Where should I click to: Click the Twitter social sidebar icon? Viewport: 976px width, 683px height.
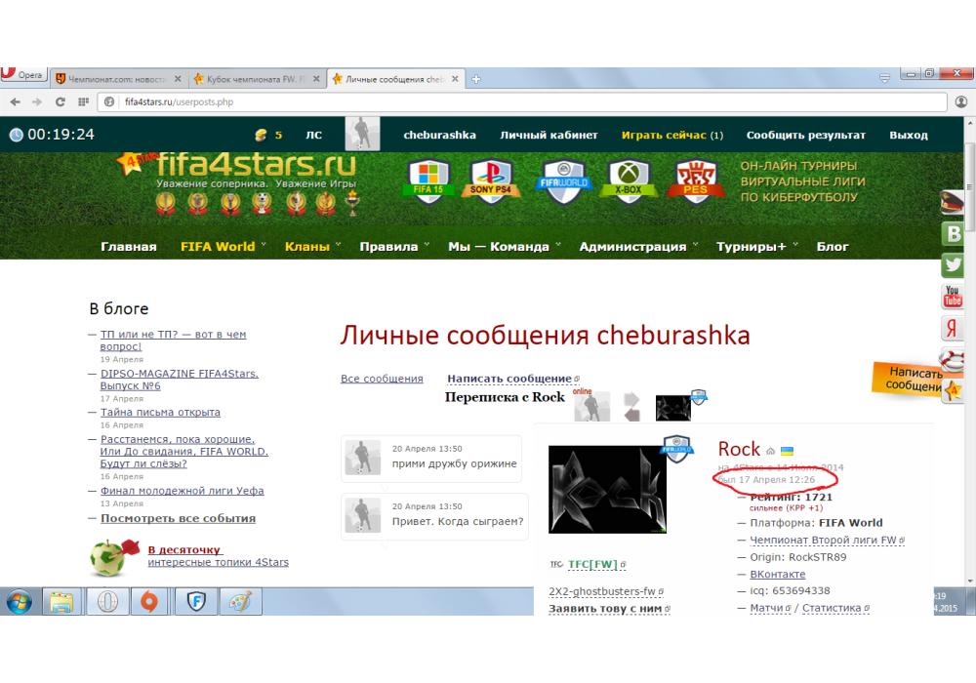[x=953, y=264]
